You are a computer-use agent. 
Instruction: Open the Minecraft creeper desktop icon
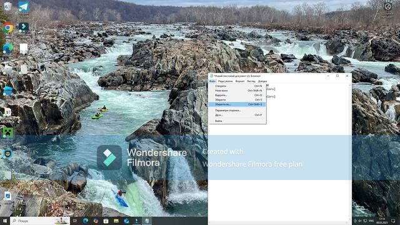coord(7,132)
